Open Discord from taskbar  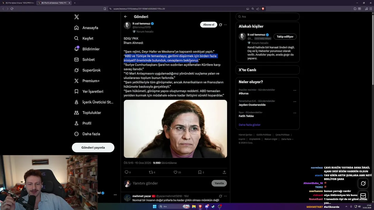207,206
